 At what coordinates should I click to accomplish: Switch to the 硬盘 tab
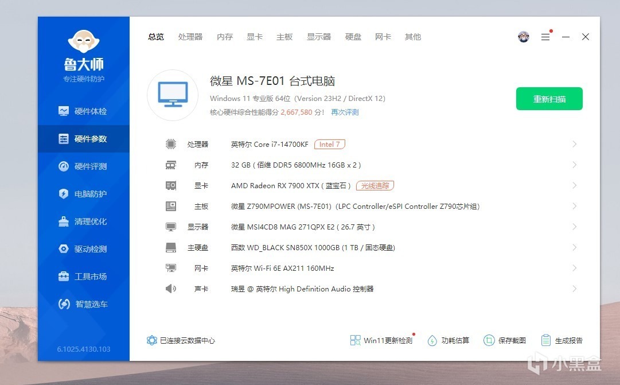pyautogui.click(x=353, y=37)
